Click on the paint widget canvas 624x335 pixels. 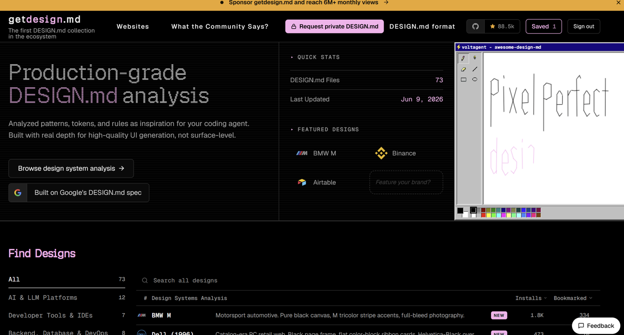(554, 128)
